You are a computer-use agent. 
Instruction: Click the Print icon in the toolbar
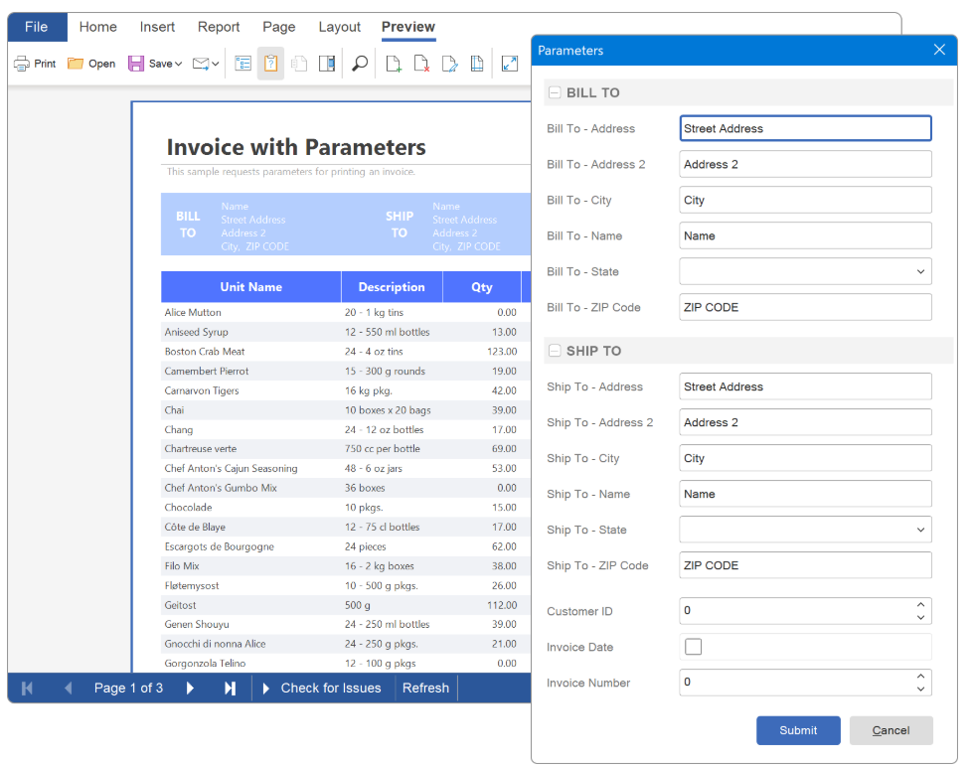(34, 64)
